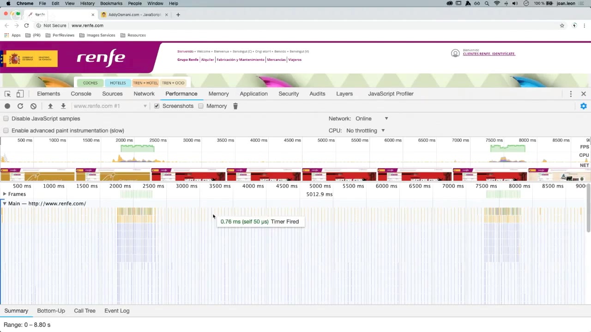
Task: Open CPU throttling dropdown
Action: [366, 130]
